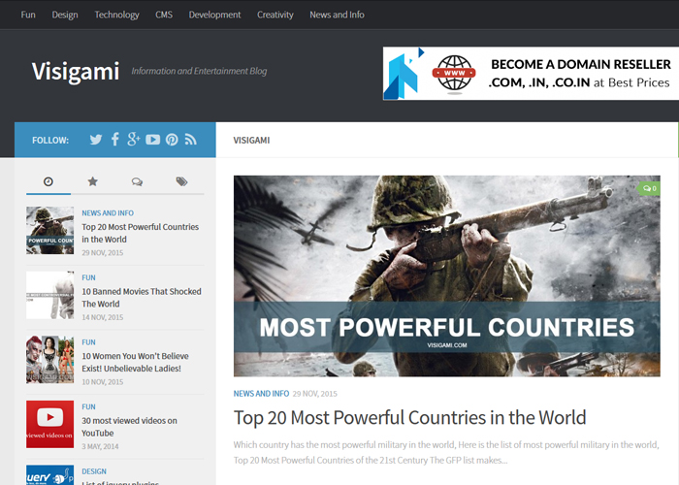Open link 30 most viewed videos on YouTube
The width and height of the screenshot is (679, 485).
coord(129,427)
